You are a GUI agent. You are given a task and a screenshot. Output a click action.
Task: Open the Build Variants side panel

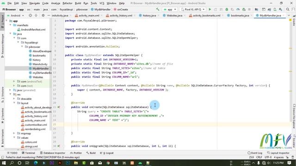pyautogui.click(x=2, y=138)
